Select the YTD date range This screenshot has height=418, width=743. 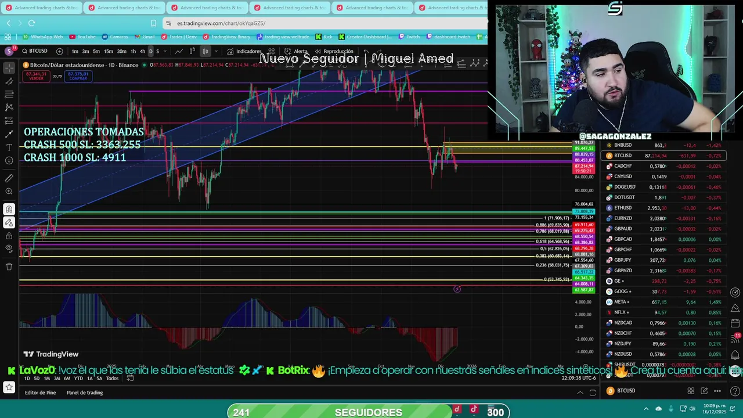(78, 379)
